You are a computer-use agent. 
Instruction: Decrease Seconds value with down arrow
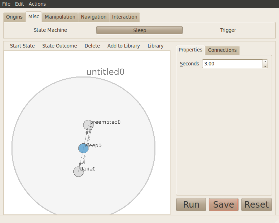265,66
